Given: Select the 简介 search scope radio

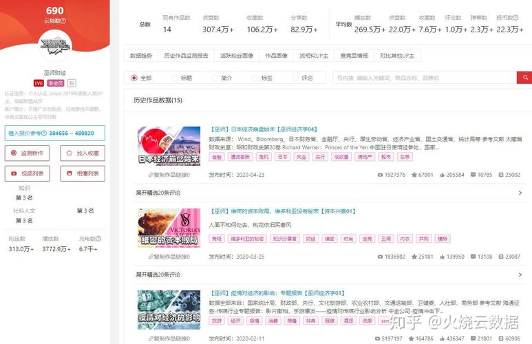Looking at the screenshot, I should coord(215,78).
